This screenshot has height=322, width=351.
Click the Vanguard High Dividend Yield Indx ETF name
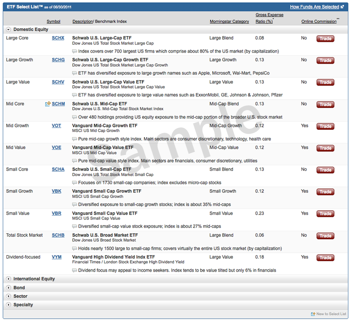point(113,257)
